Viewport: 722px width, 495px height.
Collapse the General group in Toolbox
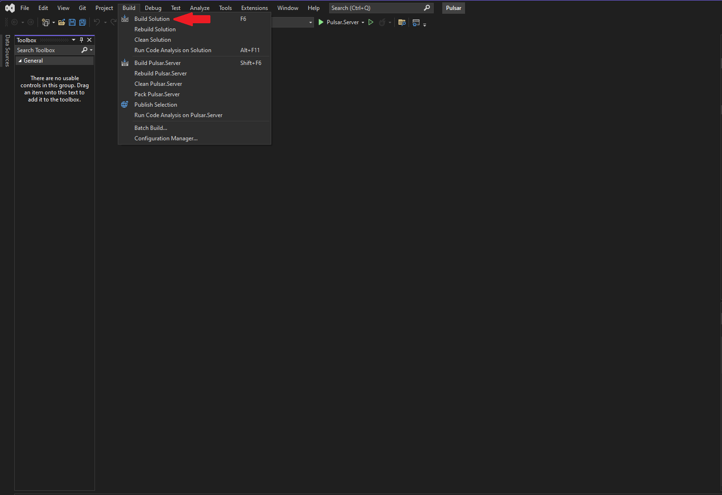point(20,61)
